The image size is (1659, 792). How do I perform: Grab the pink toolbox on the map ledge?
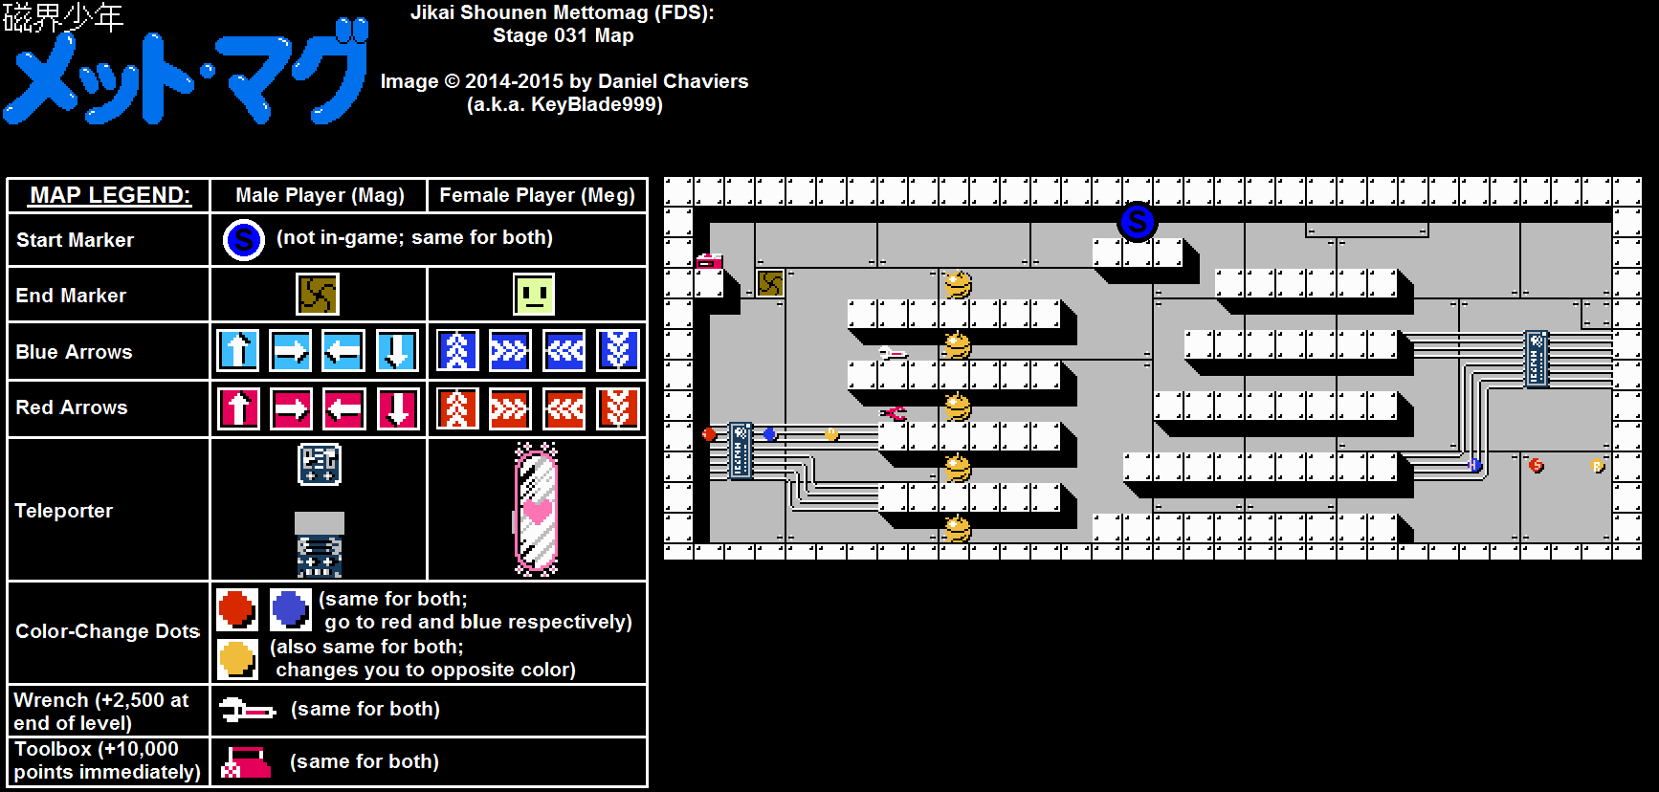point(709,260)
